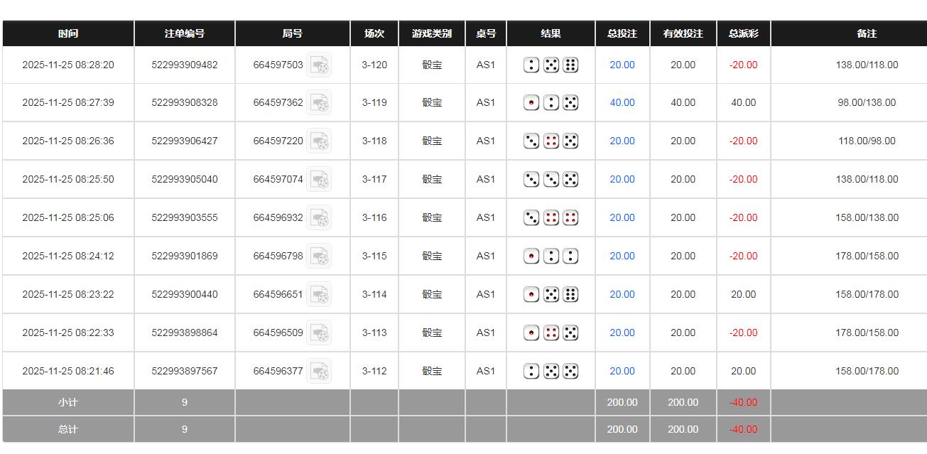View dice result for session 3-115
This screenshot has width=927, height=454.
click(x=551, y=256)
